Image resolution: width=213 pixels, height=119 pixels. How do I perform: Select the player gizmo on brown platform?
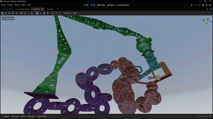157,78
